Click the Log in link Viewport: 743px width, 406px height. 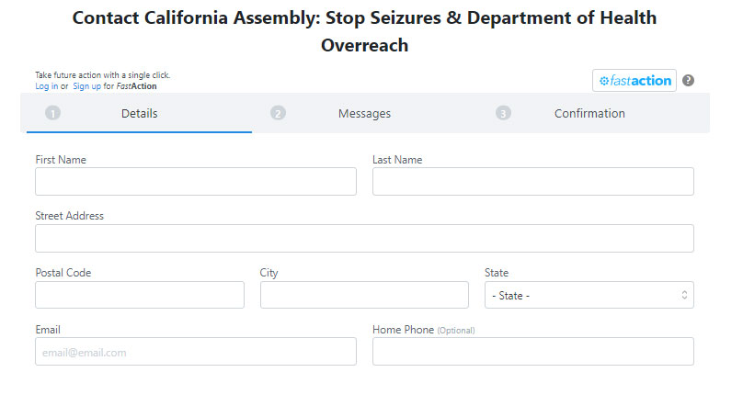point(46,86)
